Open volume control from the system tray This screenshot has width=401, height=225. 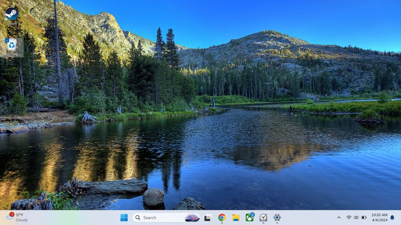click(356, 218)
